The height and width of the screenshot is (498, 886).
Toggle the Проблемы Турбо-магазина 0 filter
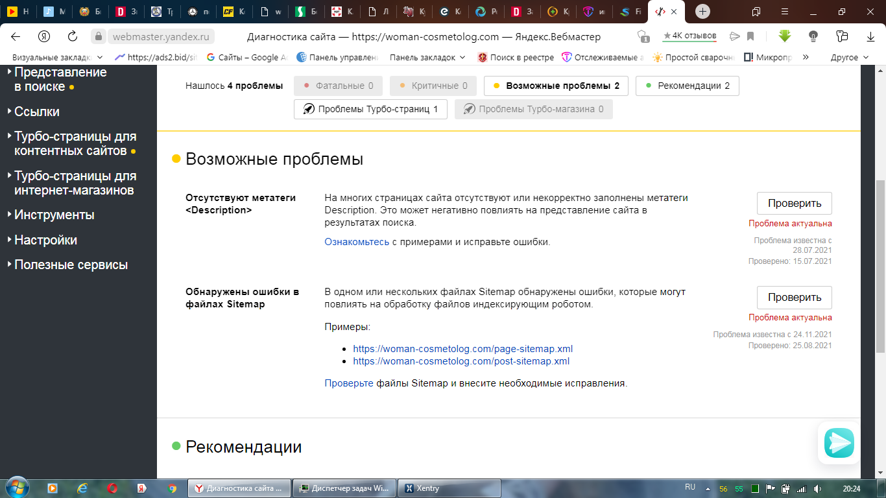[x=533, y=109]
